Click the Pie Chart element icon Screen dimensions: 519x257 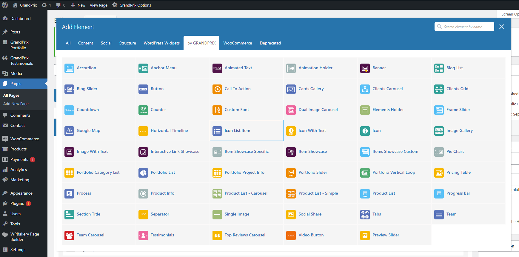click(x=439, y=152)
